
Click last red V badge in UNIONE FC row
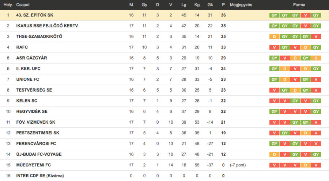pos(316,80)
